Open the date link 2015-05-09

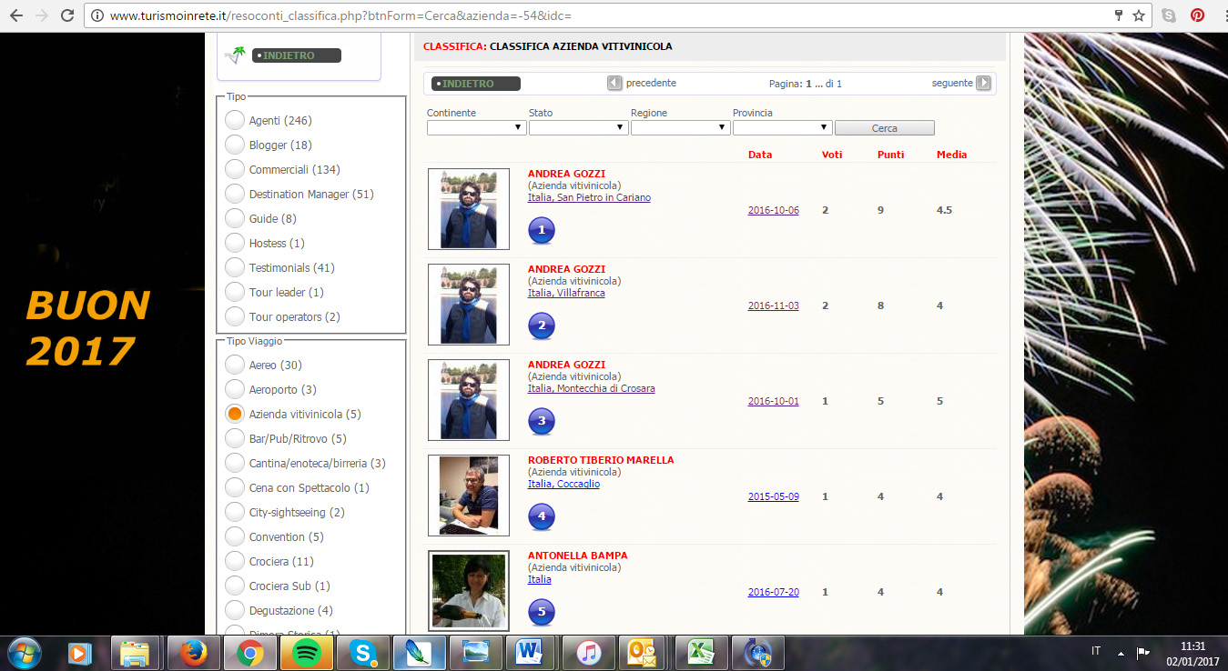(x=773, y=496)
